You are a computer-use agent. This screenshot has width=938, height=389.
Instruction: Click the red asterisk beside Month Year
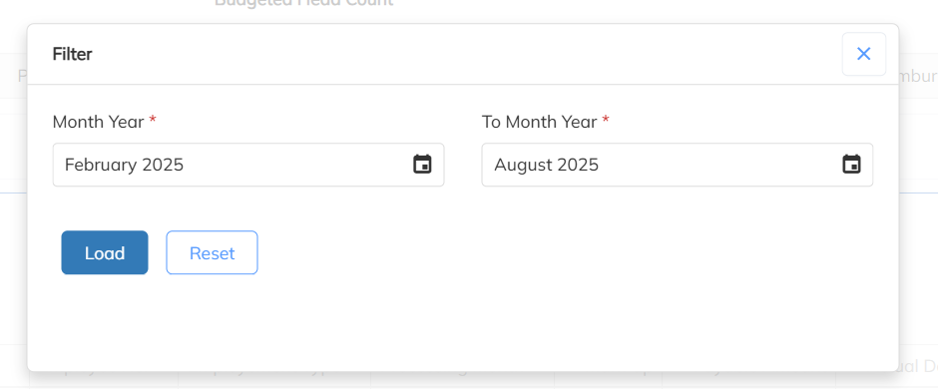pyautogui.click(x=153, y=120)
